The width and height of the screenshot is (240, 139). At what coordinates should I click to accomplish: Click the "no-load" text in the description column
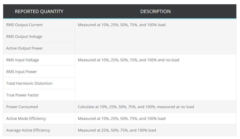[x=172, y=60]
